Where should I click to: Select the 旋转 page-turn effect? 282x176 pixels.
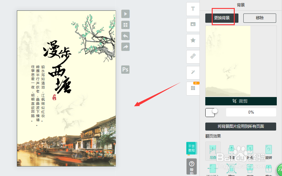click(268, 151)
